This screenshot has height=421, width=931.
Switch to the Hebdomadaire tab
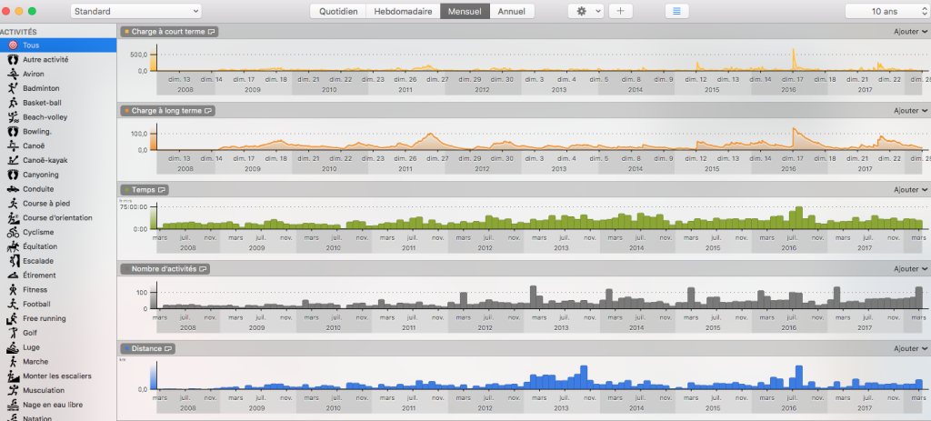tap(402, 11)
